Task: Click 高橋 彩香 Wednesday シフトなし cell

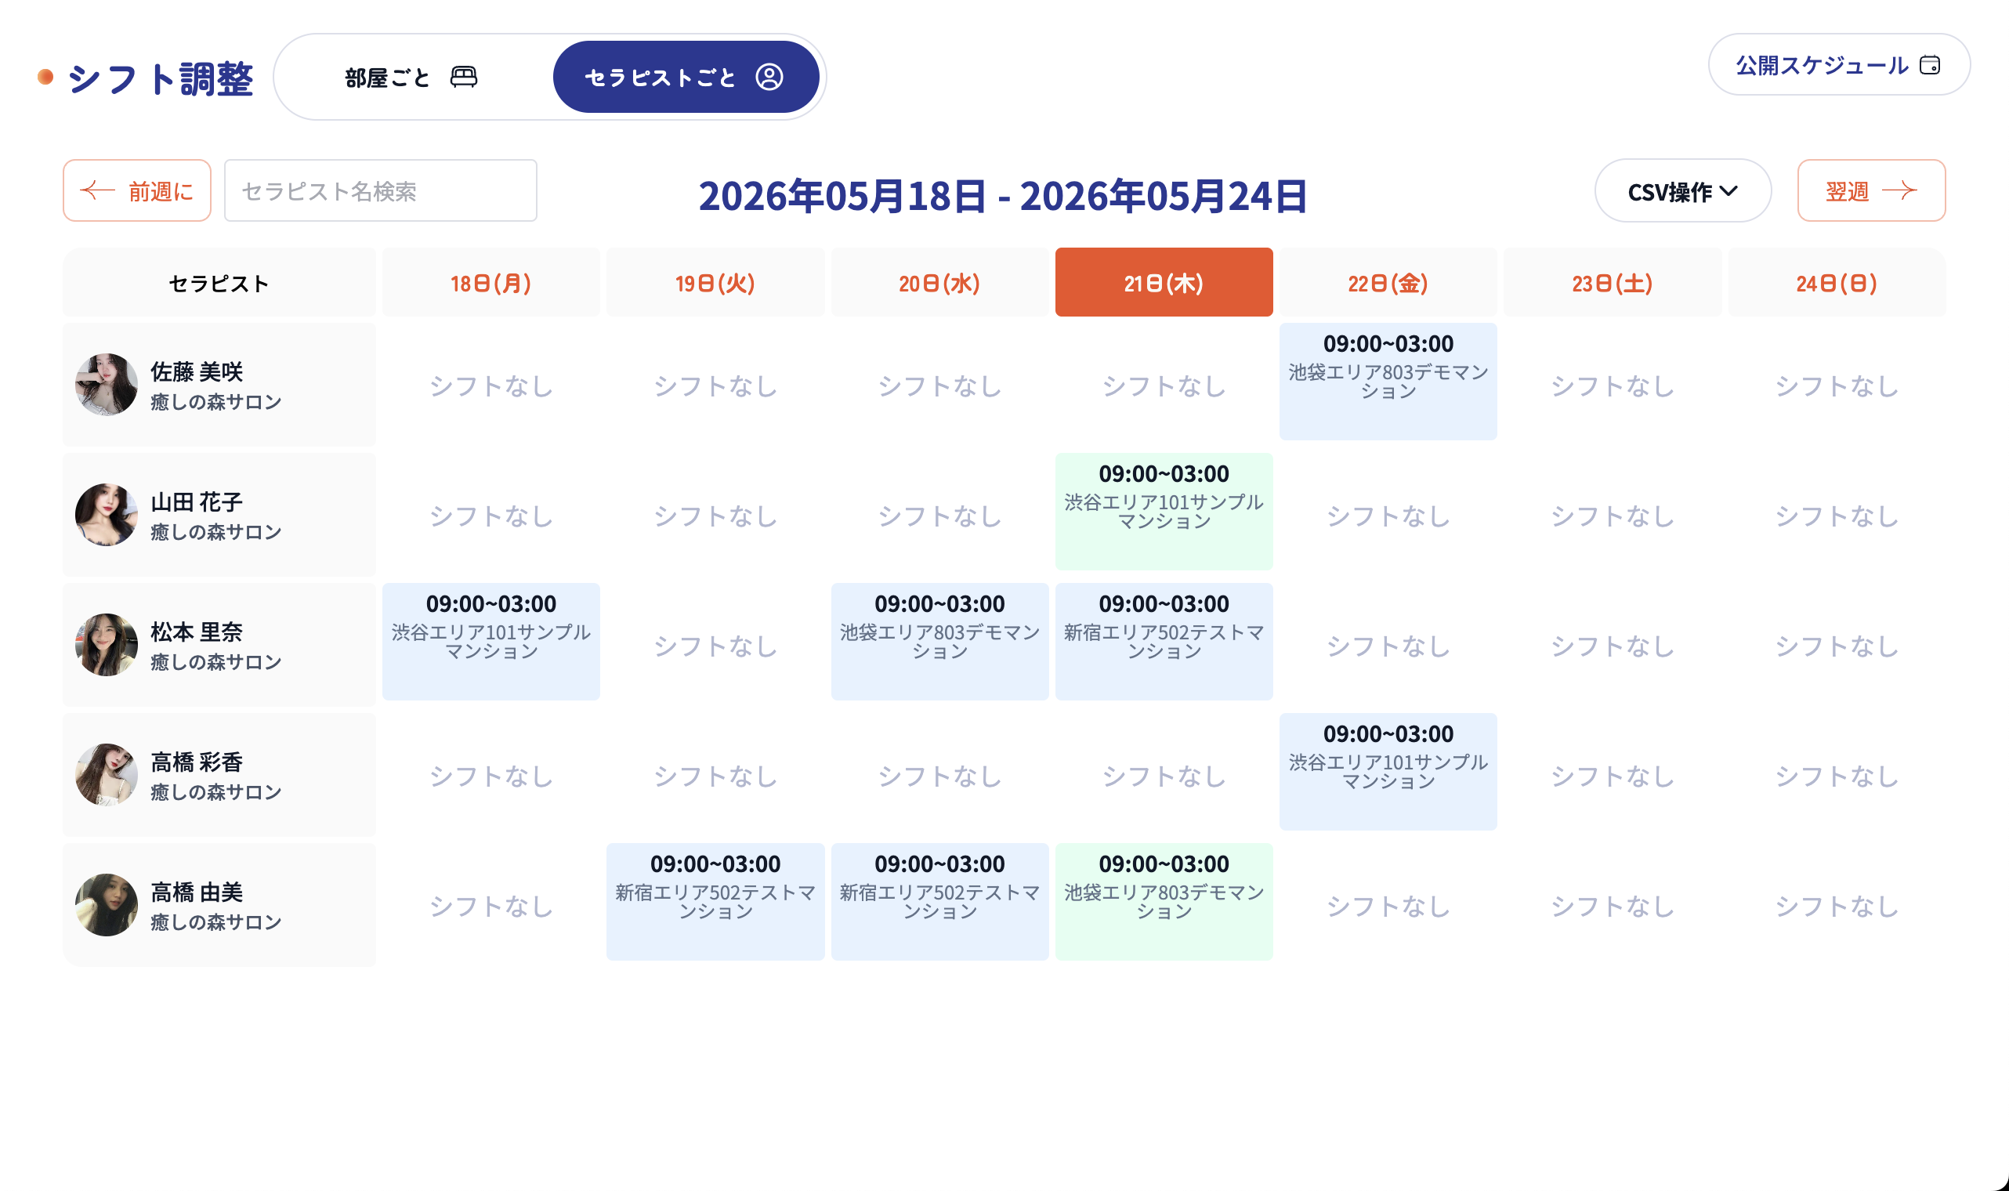Action: pos(939,776)
